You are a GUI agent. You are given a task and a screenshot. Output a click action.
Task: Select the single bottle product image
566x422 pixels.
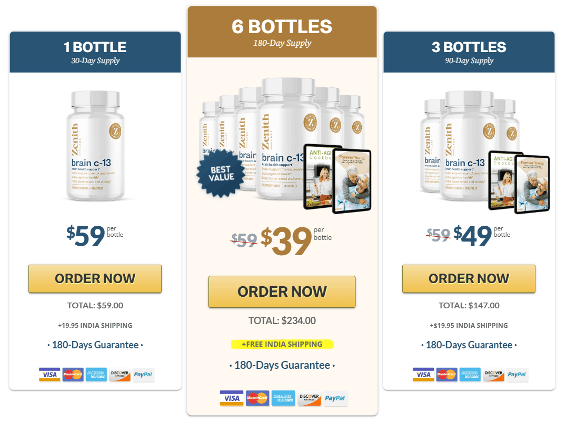point(95,146)
